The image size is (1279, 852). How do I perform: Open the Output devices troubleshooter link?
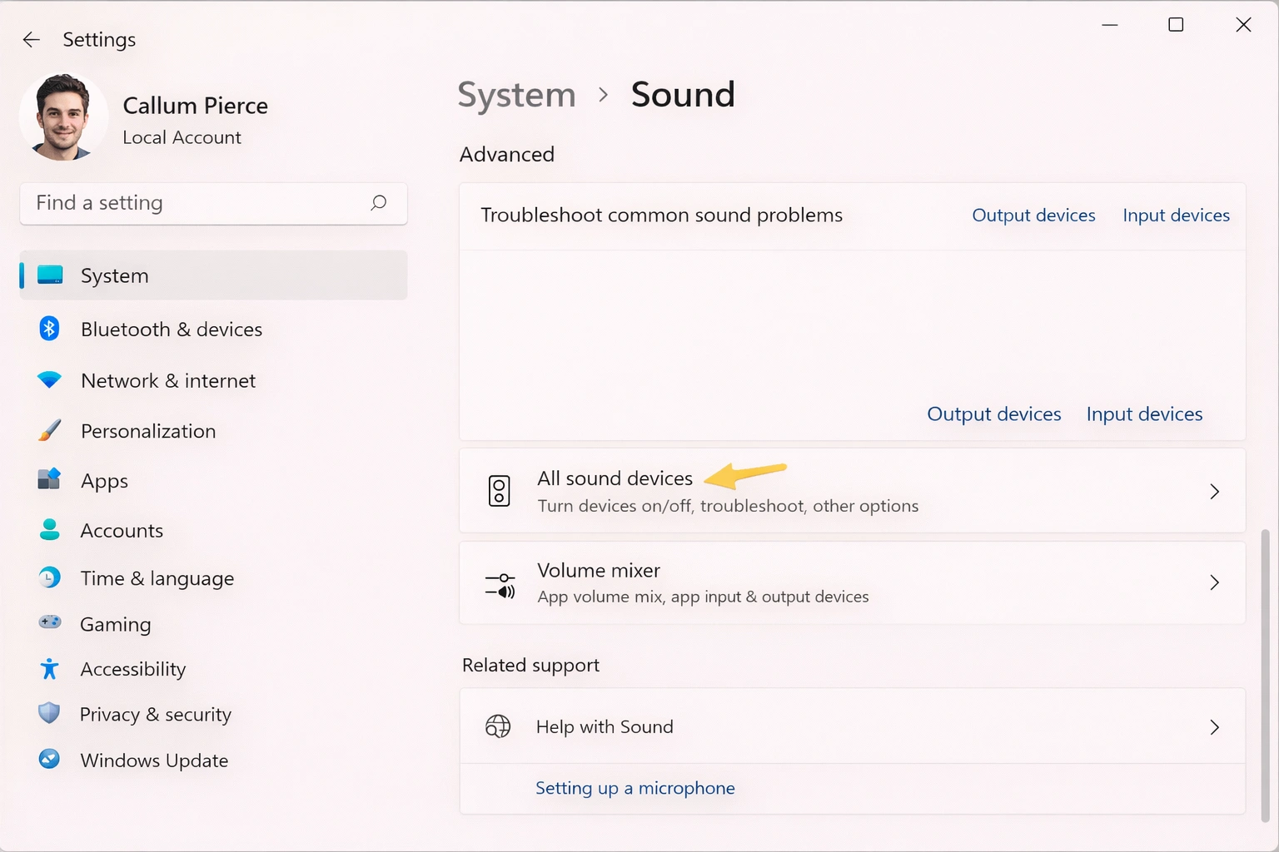(1033, 215)
